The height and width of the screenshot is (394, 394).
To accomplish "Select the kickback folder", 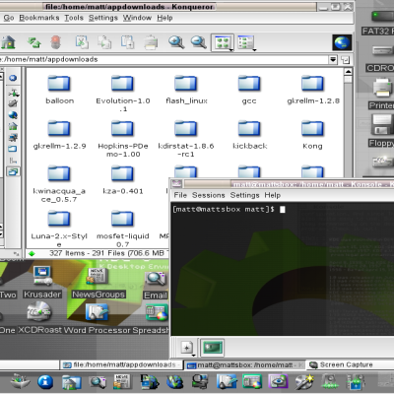I will [x=249, y=135].
